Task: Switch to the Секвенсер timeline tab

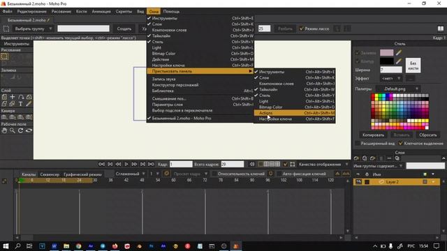Action: click(x=50, y=174)
